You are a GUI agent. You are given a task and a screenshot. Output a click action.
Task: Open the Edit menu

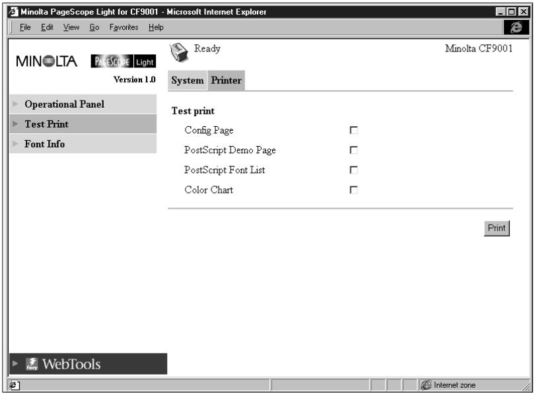coord(47,27)
